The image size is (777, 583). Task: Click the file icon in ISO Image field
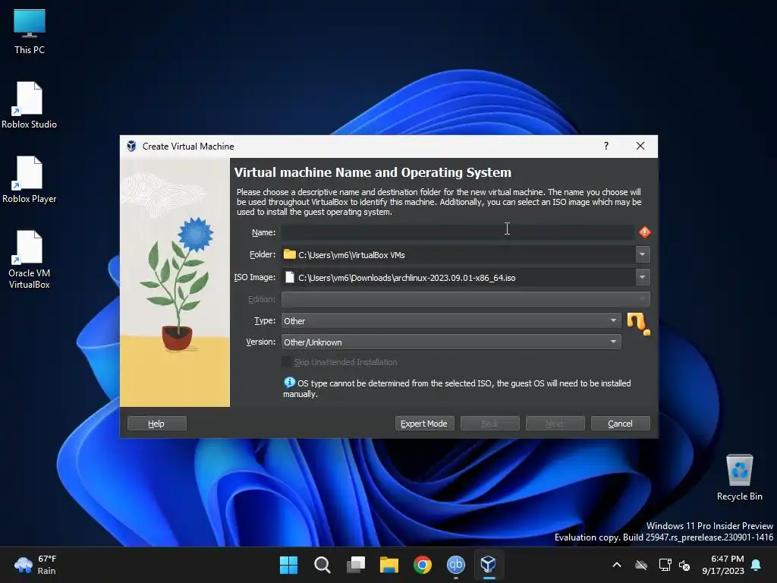pyautogui.click(x=290, y=277)
